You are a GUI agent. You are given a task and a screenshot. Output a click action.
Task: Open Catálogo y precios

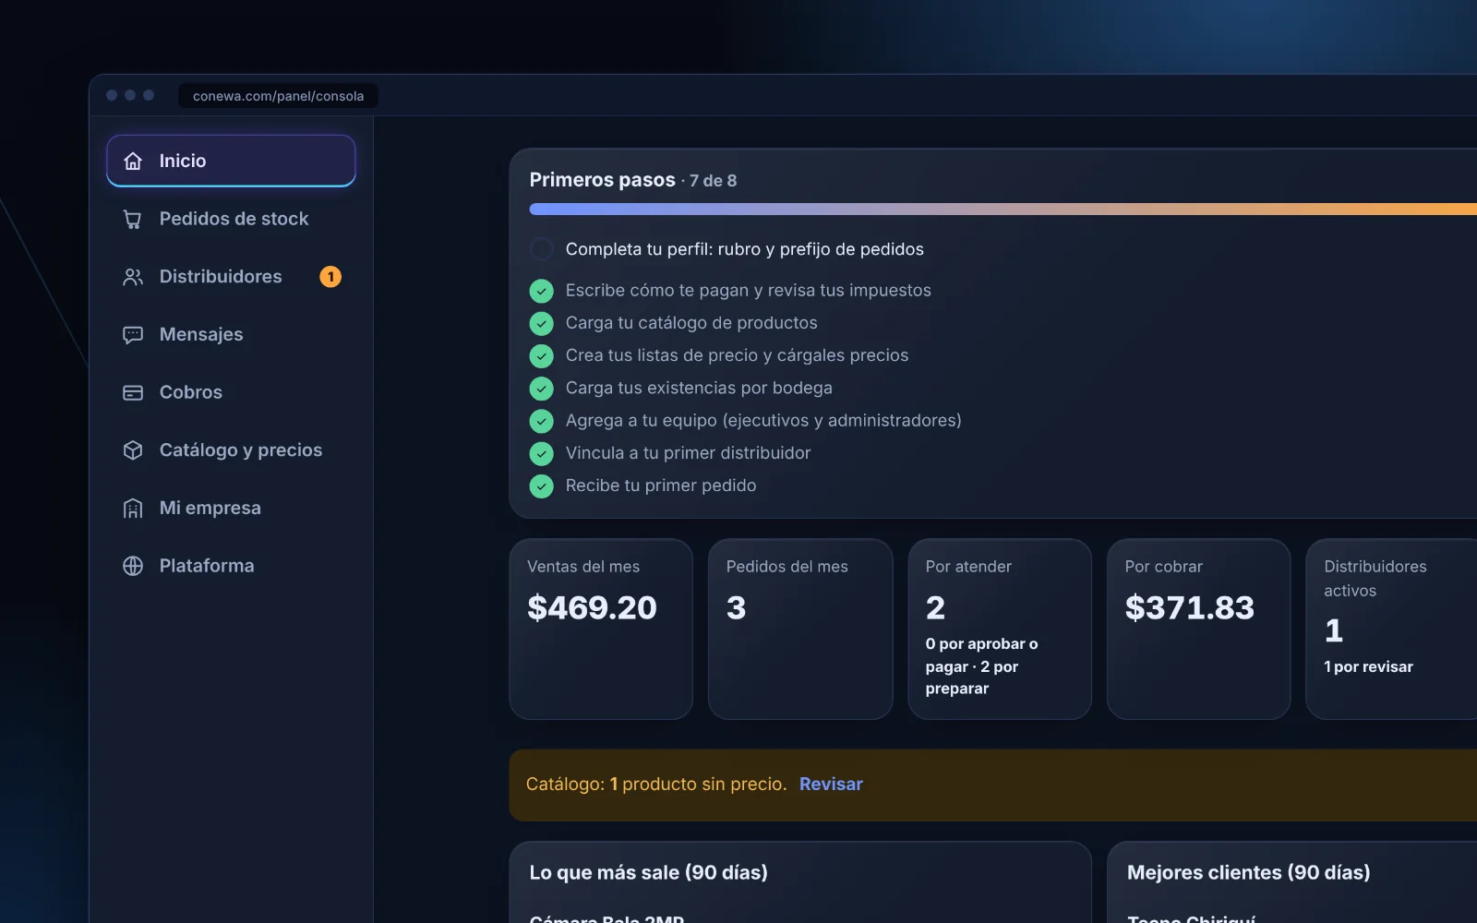point(231,450)
